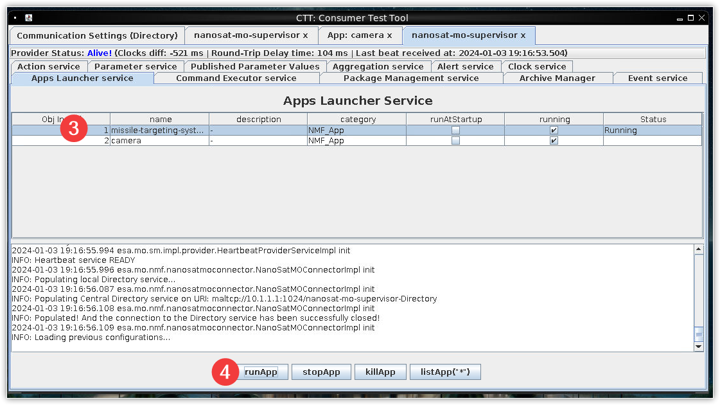Click the log panel scrollbar thumb
The width and height of the screenshot is (720, 405).
point(699,334)
